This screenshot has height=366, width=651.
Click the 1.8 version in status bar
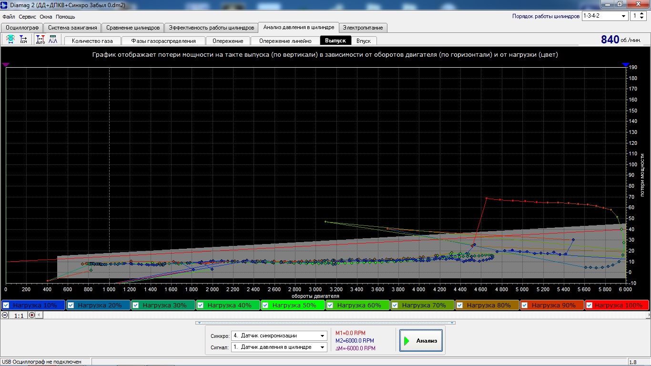(x=633, y=362)
